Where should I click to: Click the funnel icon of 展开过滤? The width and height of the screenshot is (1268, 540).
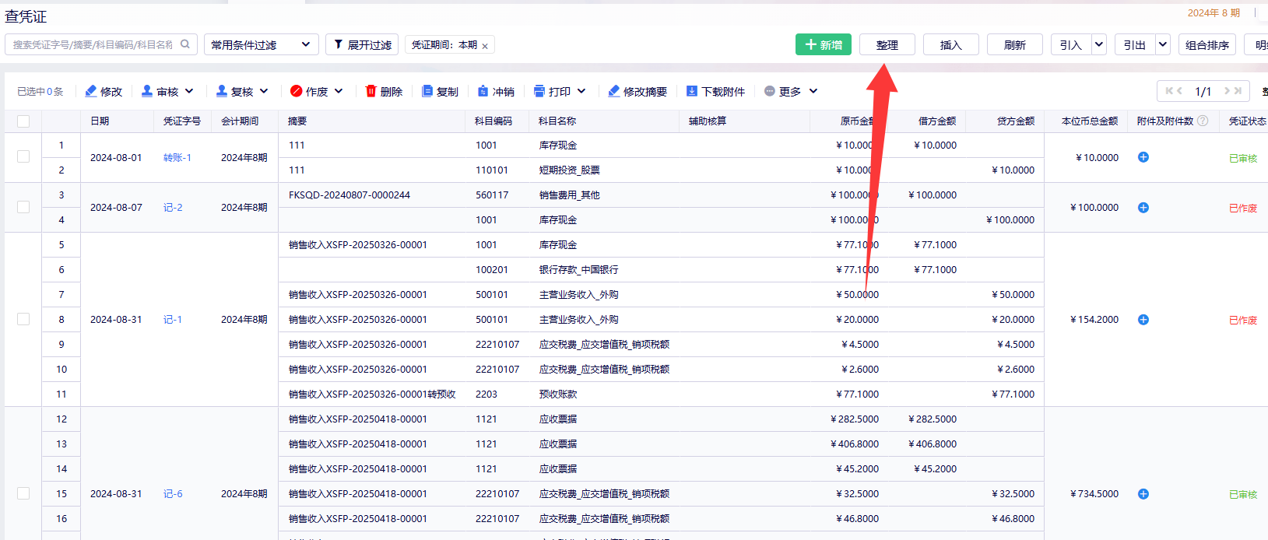click(339, 44)
